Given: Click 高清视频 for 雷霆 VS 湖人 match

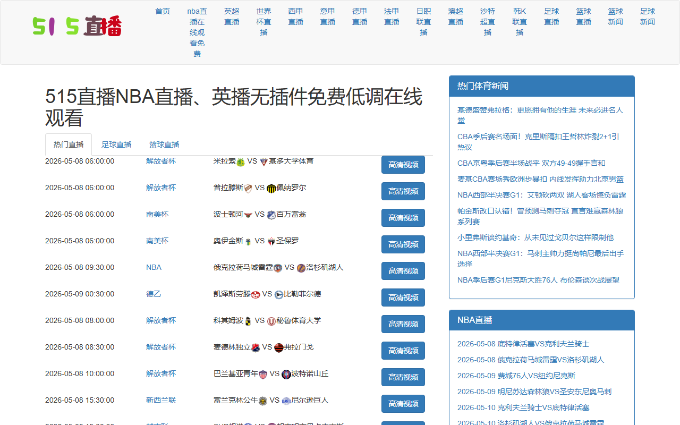Looking at the screenshot, I should pos(403,271).
